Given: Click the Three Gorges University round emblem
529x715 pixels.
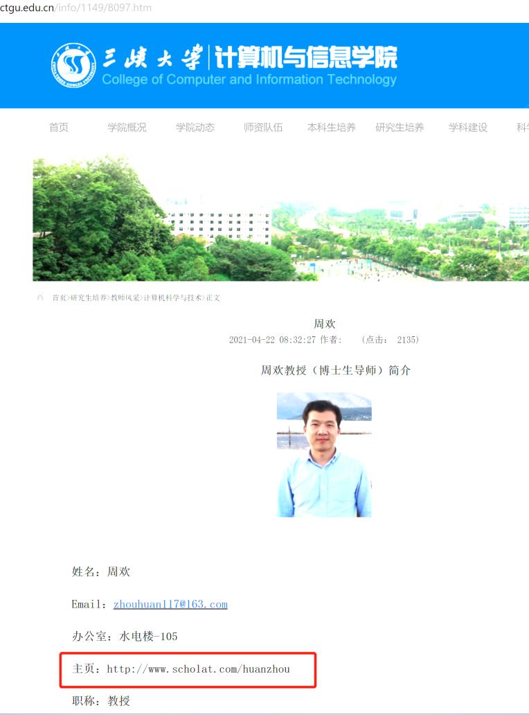Looking at the screenshot, I should (73, 64).
